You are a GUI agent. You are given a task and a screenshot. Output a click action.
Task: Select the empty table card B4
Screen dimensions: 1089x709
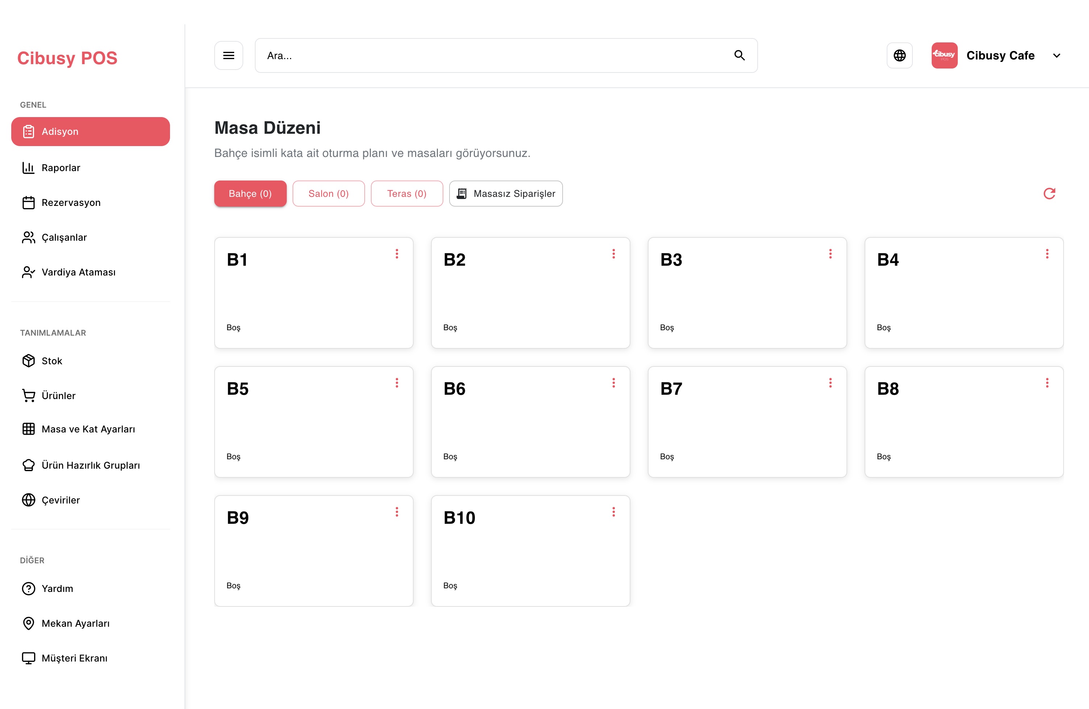[964, 293]
